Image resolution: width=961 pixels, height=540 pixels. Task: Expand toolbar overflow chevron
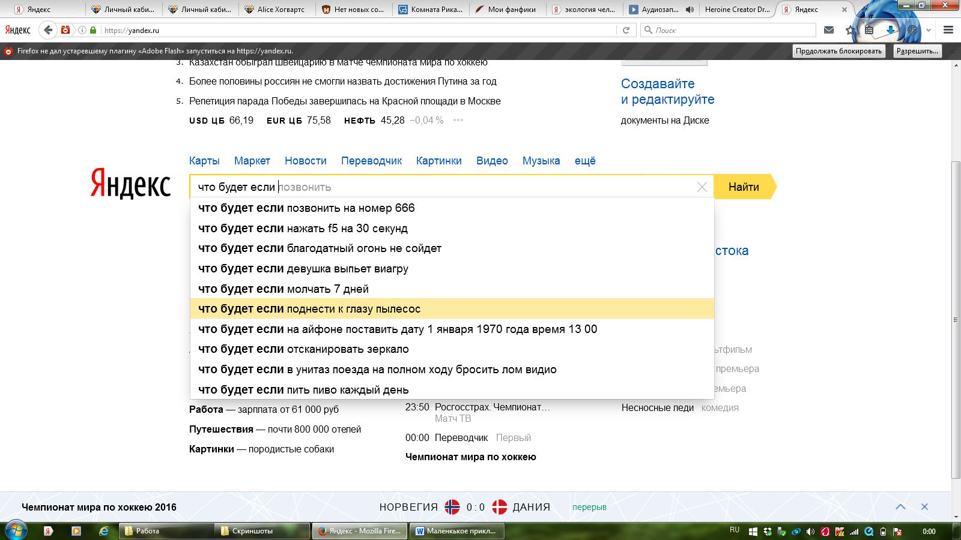[x=929, y=30]
